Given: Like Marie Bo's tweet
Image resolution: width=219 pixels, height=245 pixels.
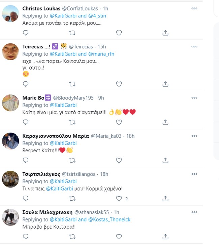Looking at the screenshot, I should coord(119,122).
